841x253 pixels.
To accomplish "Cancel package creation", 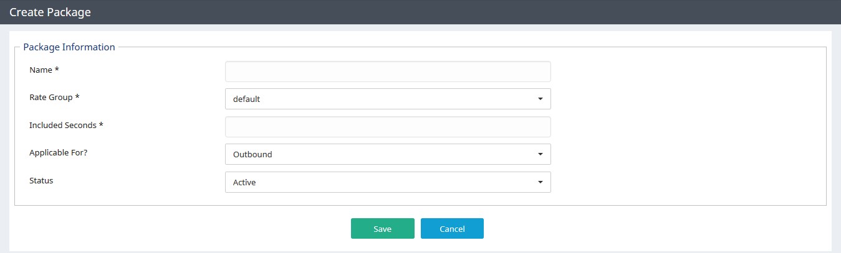I will (452, 229).
